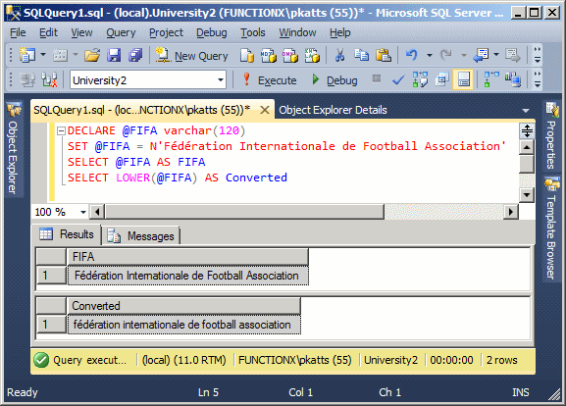Paste with the clipboard icon

point(383,56)
